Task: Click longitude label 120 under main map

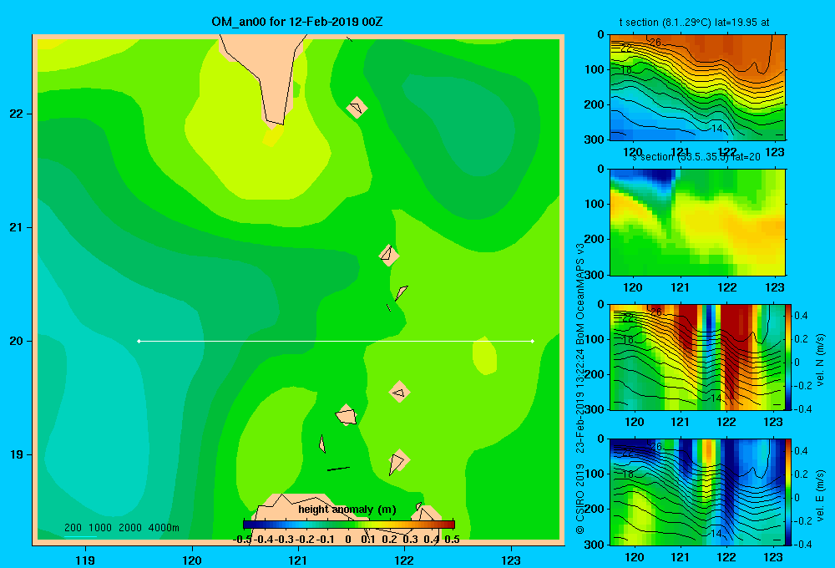Action: (x=192, y=560)
